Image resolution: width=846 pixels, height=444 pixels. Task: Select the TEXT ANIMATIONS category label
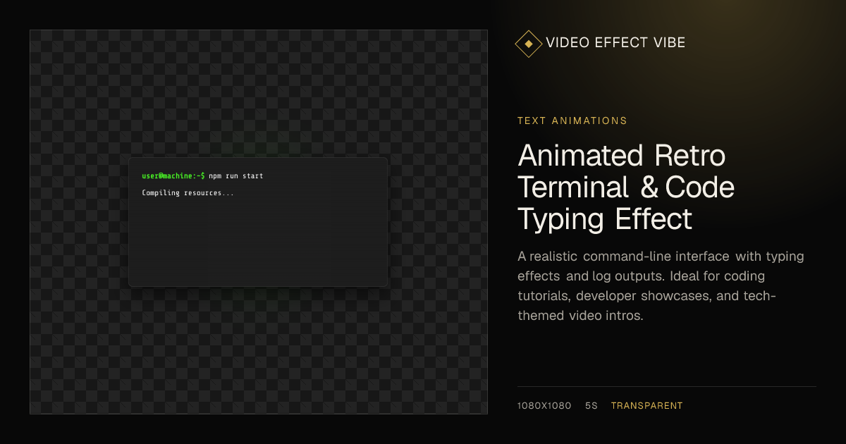click(x=572, y=121)
